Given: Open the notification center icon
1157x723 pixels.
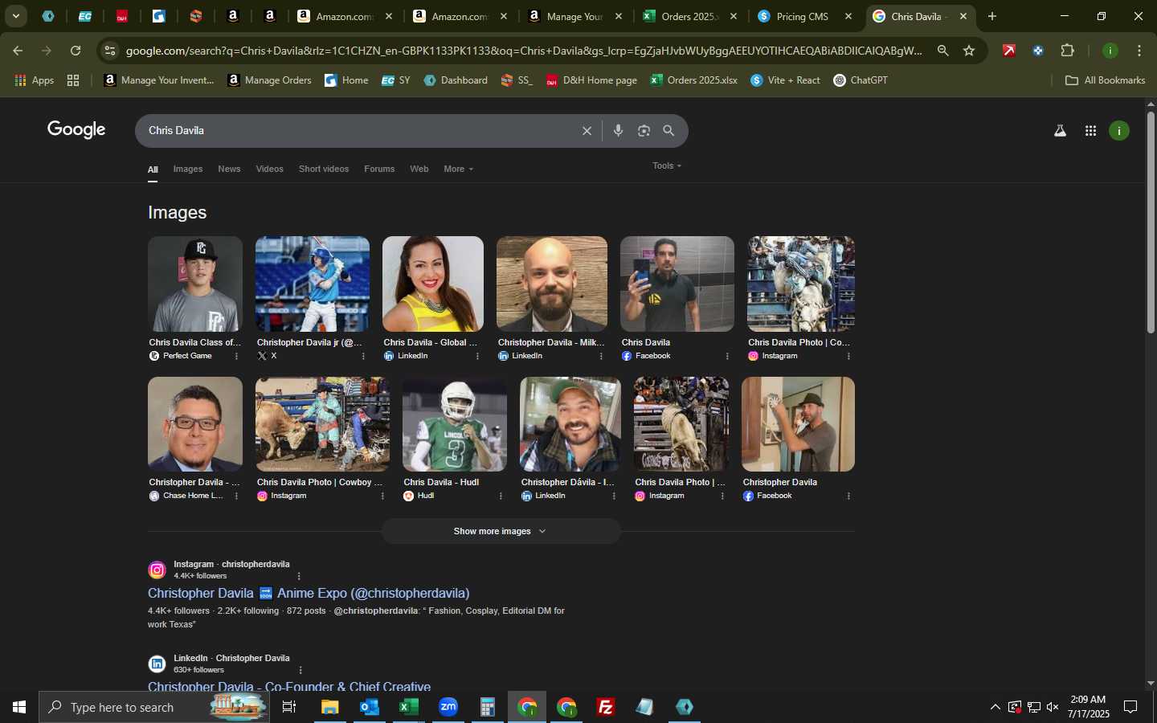Looking at the screenshot, I should pyautogui.click(x=1130, y=707).
